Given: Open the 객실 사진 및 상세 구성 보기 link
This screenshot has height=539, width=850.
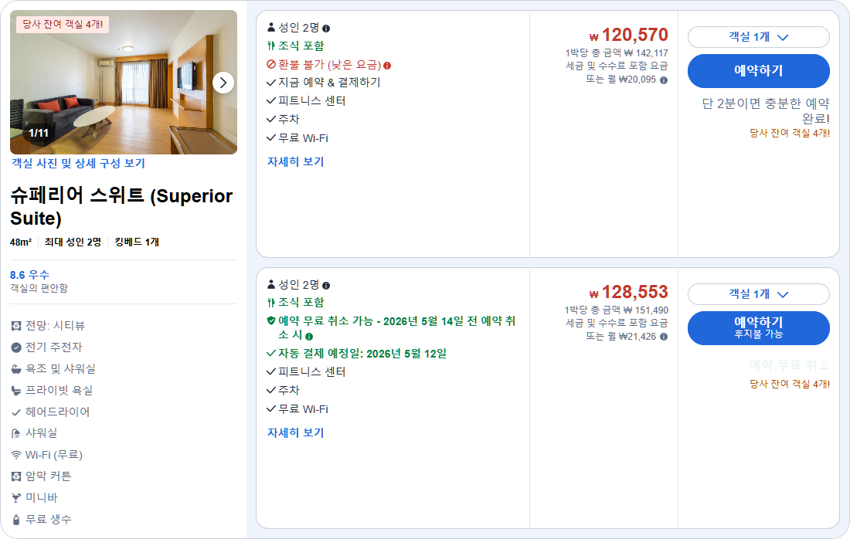Looking at the screenshot, I should (x=80, y=163).
